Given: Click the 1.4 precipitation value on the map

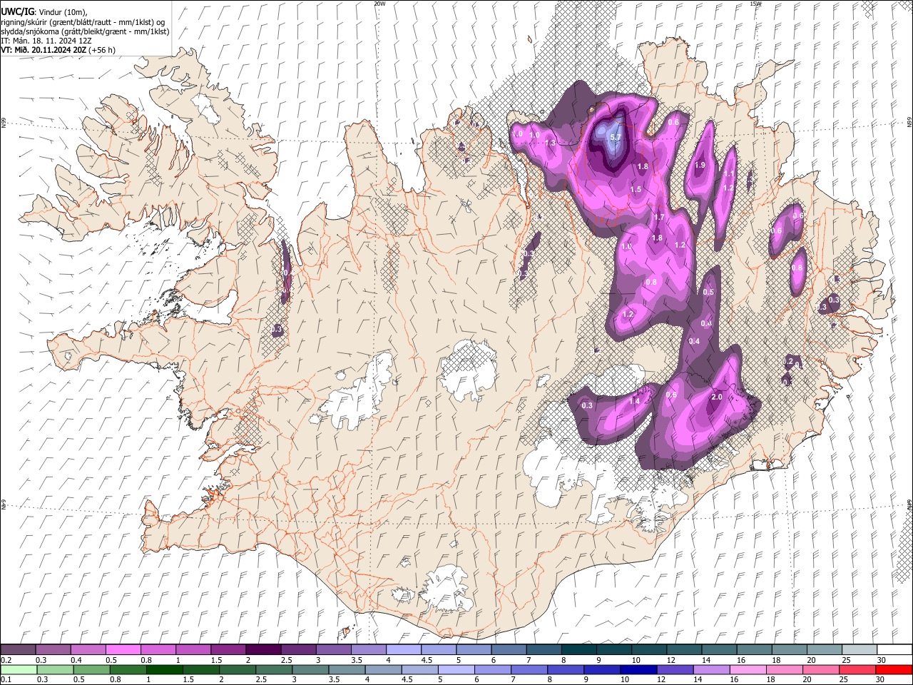Looking at the screenshot, I should (634, 401).
